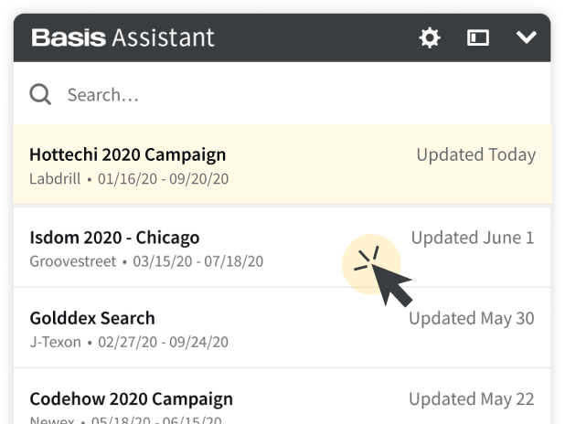This screenshot has width=565, height=424.
Task: Focus the Search… input field
Action: tap(282, 95)
